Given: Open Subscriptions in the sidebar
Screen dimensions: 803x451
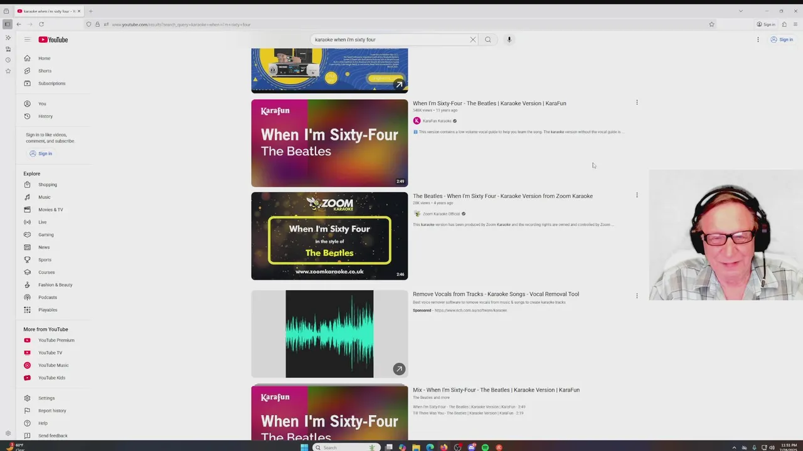Looking at the screenshot, I should tap(53, 83).
